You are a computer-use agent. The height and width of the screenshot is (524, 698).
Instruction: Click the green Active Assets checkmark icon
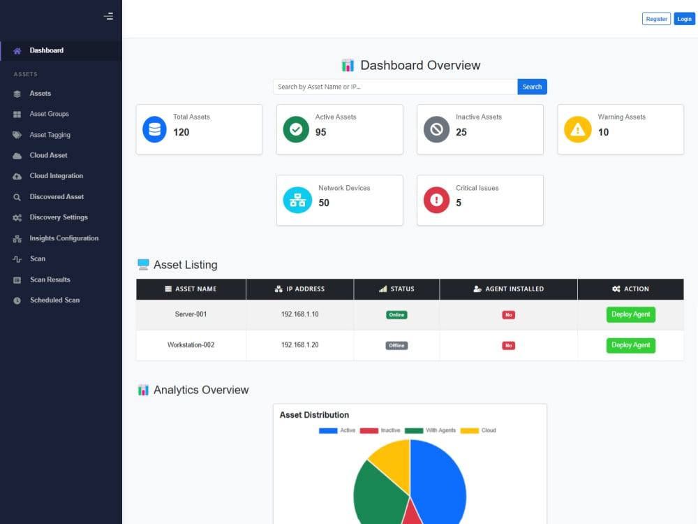tap(296, 130)
